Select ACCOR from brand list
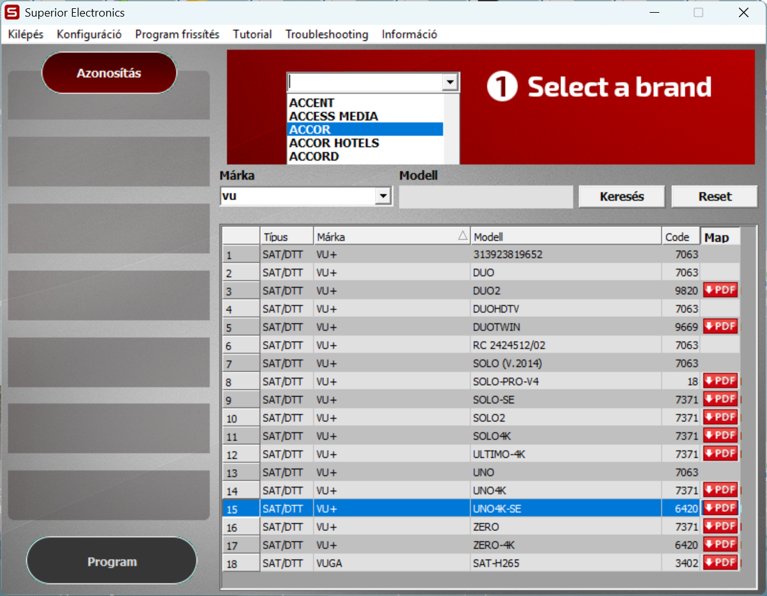This screenshot has height=596, width=767. click(x=365, y=129)
